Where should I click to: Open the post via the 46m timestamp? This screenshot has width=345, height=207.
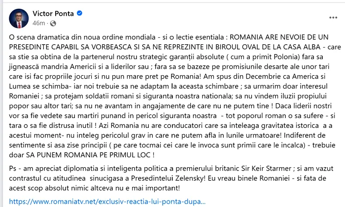[x=38, y=23]
